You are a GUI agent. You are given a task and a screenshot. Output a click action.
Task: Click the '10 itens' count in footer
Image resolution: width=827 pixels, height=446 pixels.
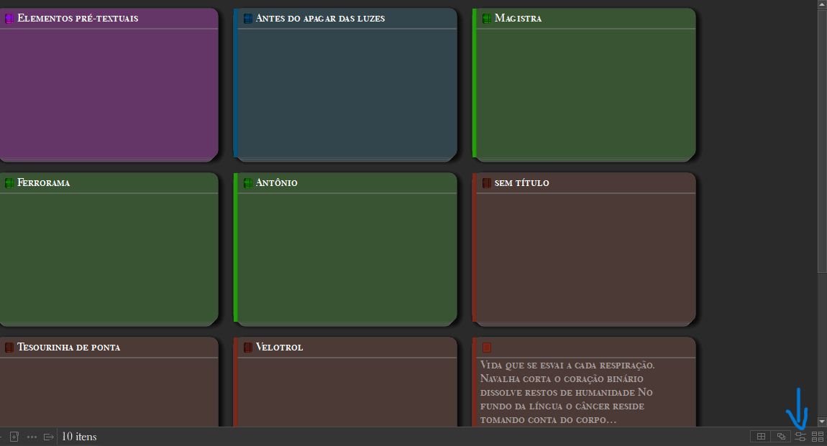79,437
